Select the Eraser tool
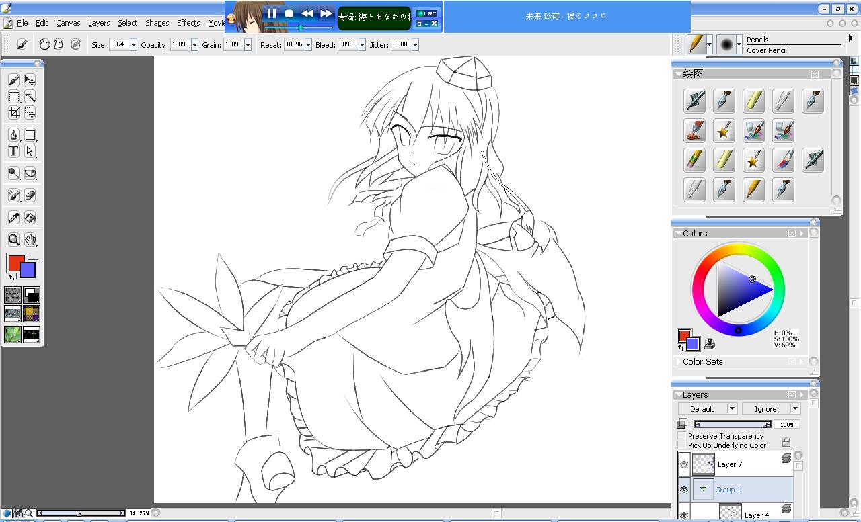 (30, 195)
